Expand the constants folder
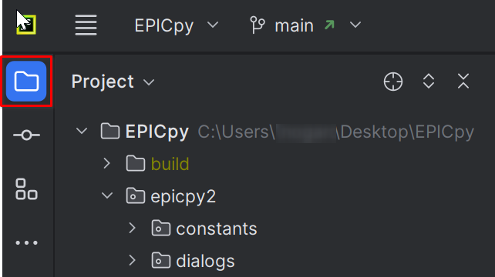Image resolution: width=495 pixels, height=277 pixels. (132, 228)
